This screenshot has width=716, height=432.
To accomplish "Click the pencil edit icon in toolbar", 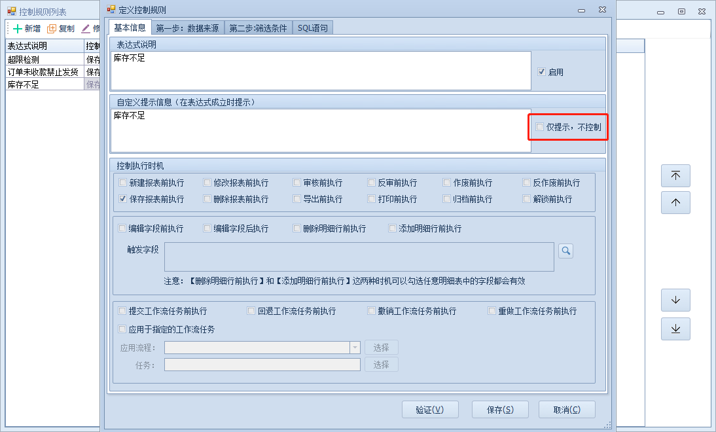I will click(x=86, y=29).
